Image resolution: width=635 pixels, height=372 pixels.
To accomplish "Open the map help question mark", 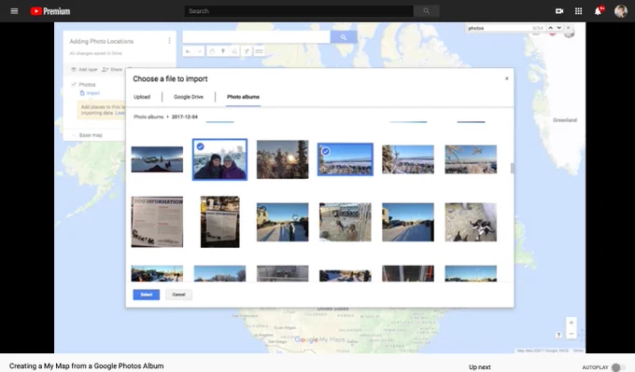I will pyautogui.click(x=558, y=335).
